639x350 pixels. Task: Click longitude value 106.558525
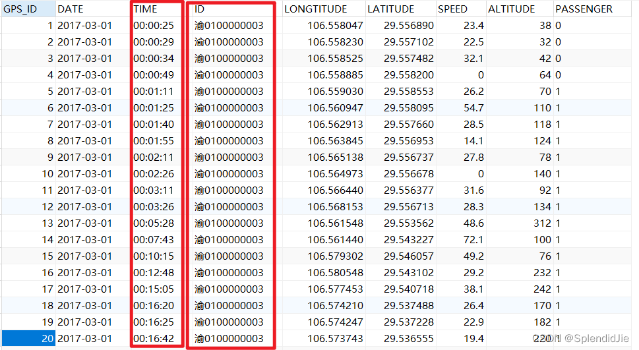click(335, 59)
